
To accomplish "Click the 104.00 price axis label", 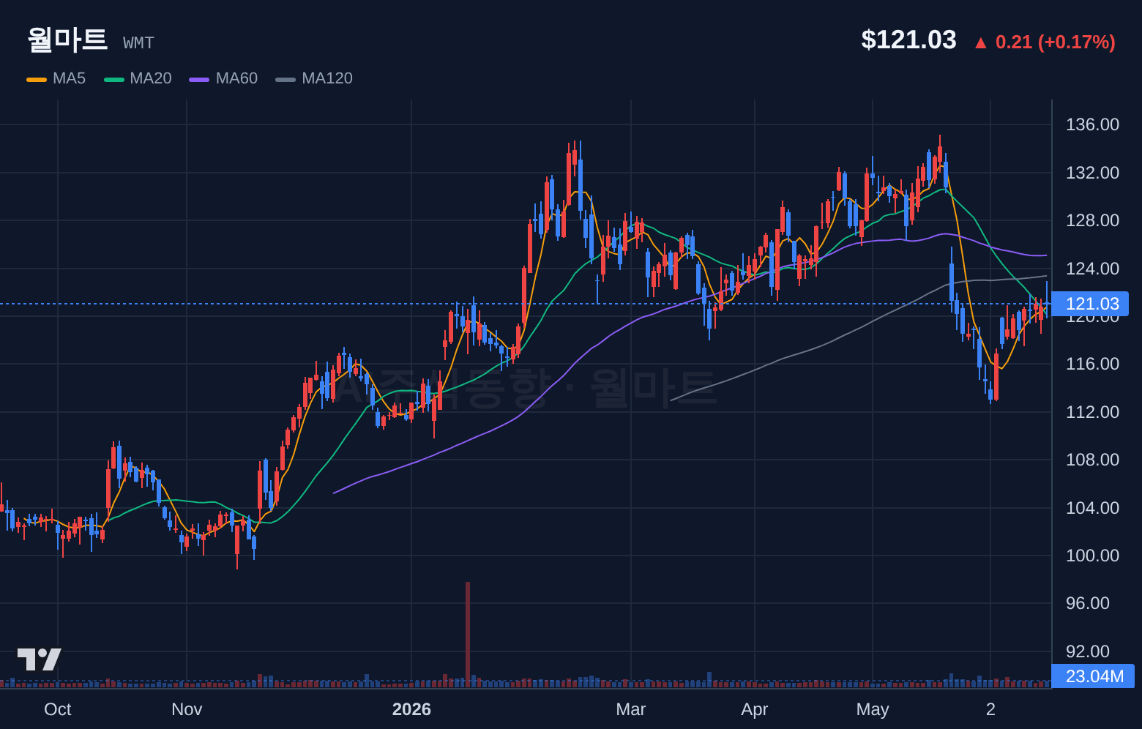I will tap(1092, 508).
